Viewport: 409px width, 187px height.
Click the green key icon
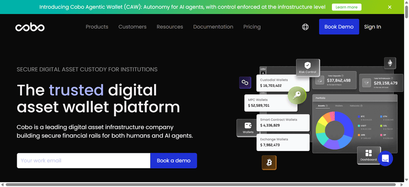tap(297, 96)
